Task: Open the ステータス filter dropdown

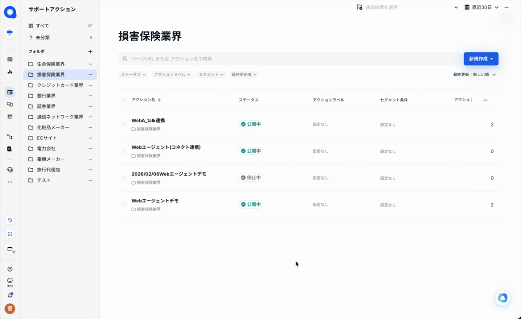Action: [x=133, y=74]
